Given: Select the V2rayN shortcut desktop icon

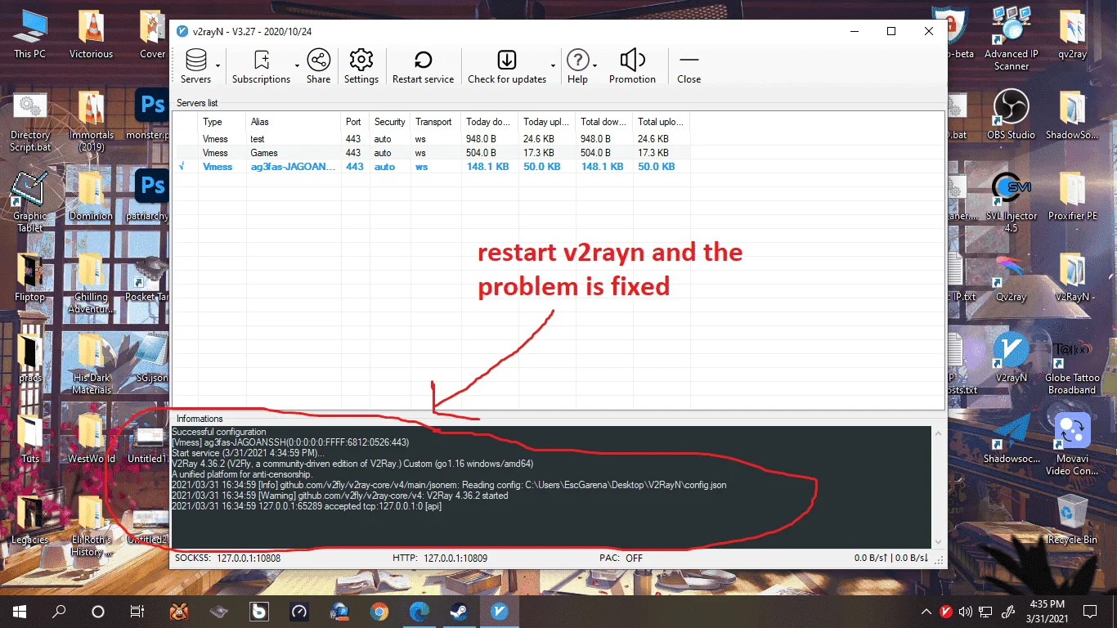Looking at the screenshot, I should (x=1012, y=358).
